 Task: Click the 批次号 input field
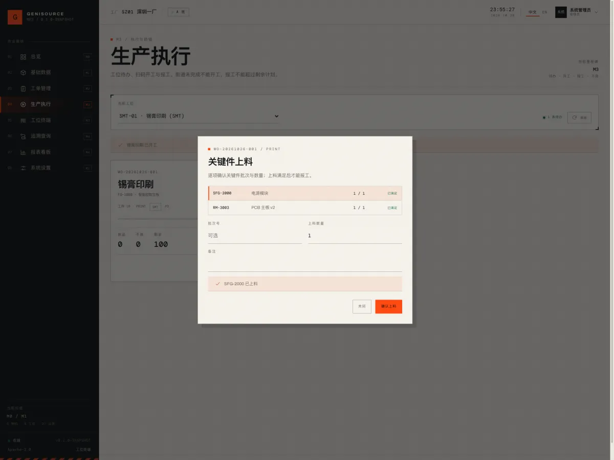click(255, 236)
